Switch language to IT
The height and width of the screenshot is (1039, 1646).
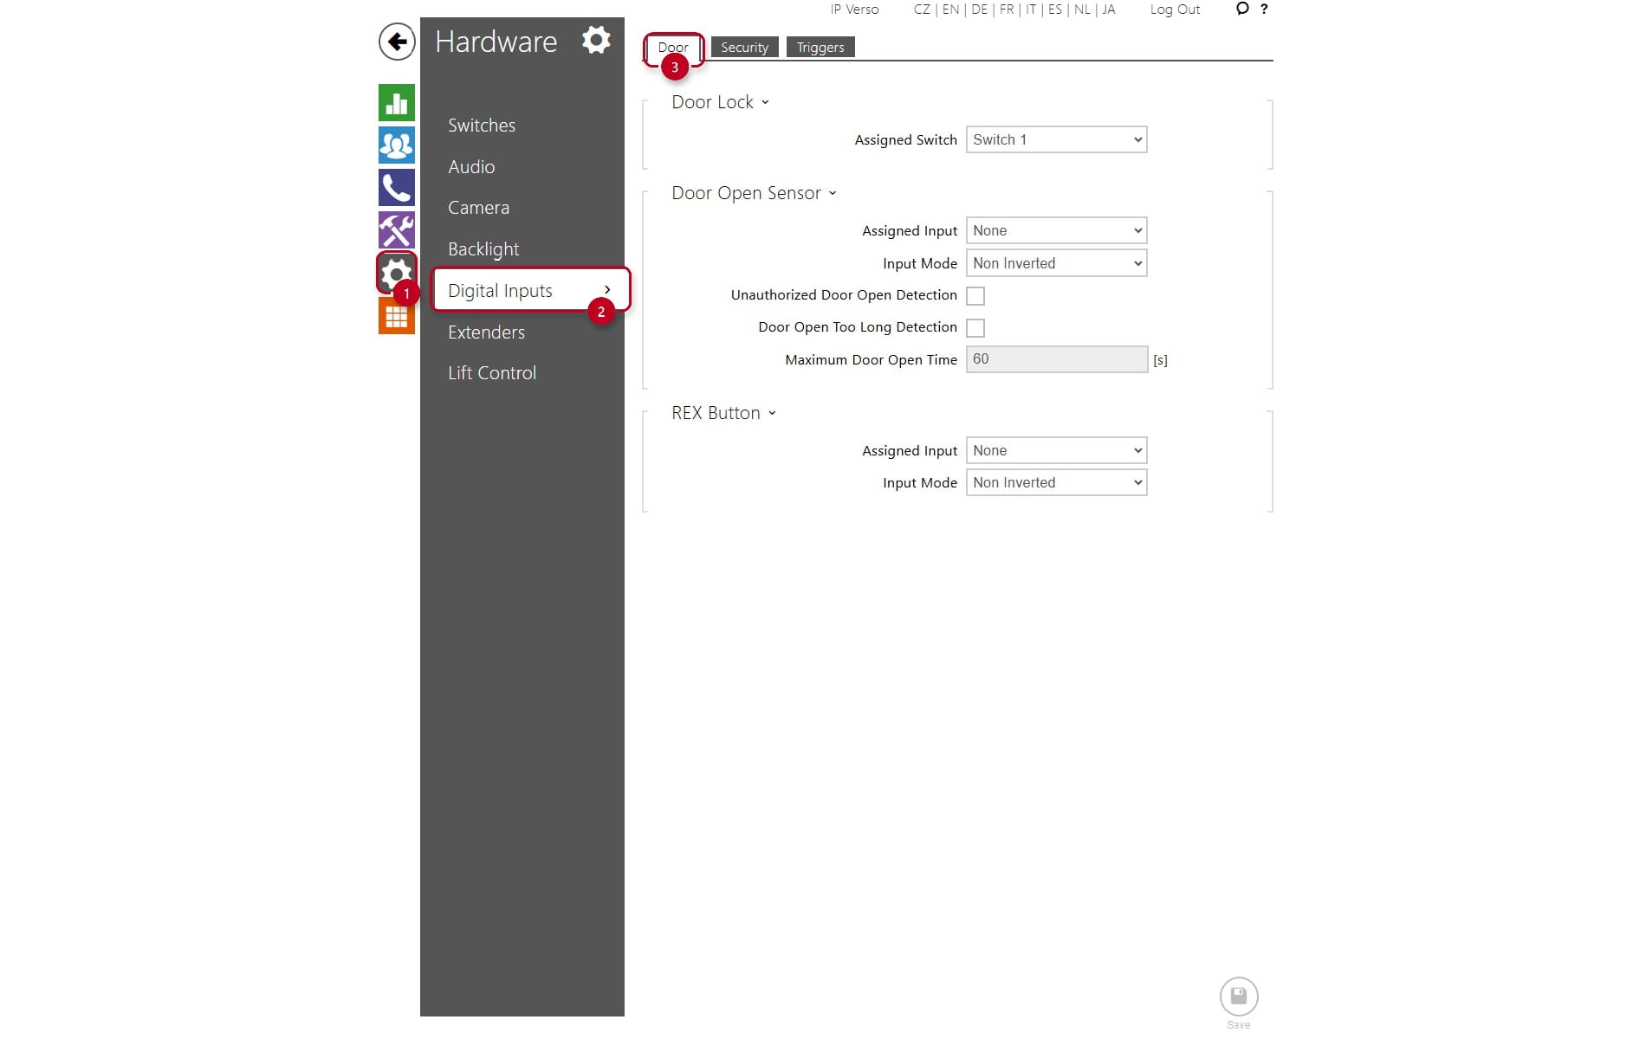1031,10
